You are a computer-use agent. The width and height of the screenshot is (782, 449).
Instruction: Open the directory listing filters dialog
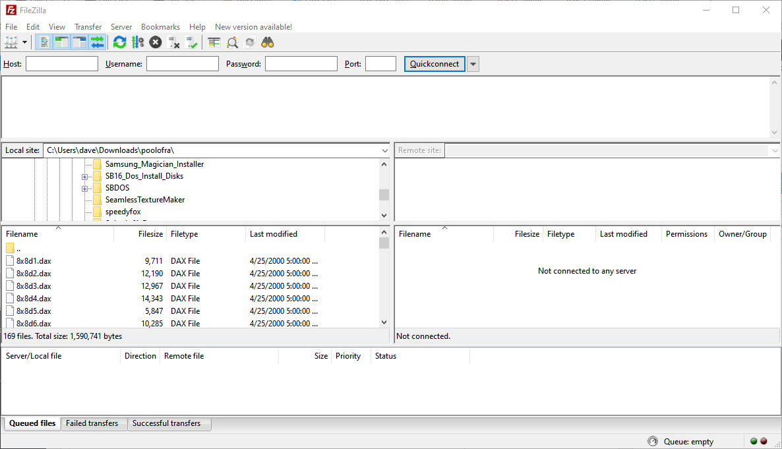(214, 42)
